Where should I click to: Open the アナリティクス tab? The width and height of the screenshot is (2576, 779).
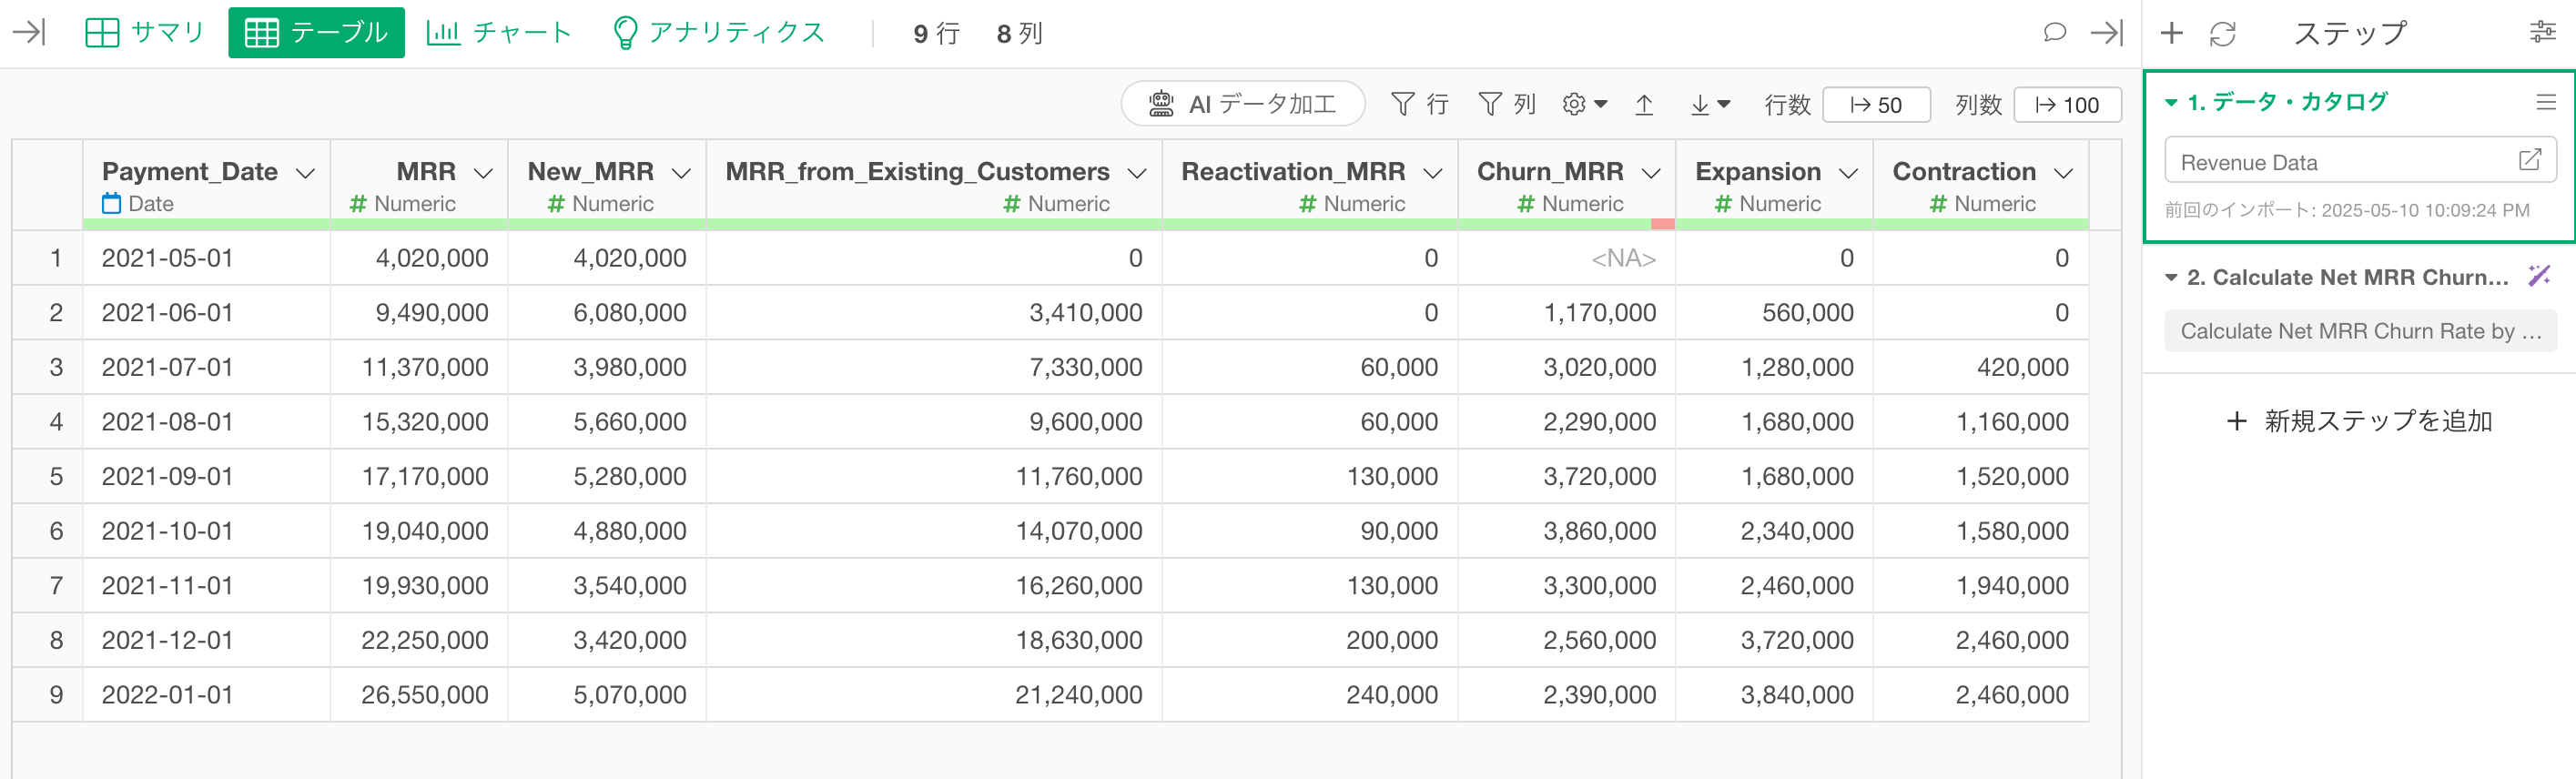(719, 33)
